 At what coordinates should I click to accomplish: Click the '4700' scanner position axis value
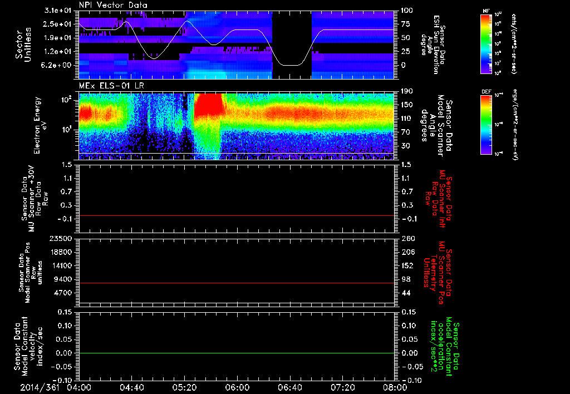[63, 293]
